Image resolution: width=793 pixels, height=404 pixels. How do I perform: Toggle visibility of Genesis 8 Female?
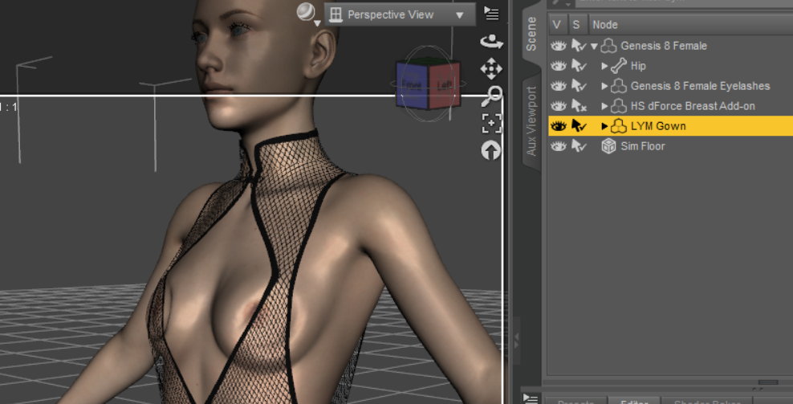tap(559, 46)
